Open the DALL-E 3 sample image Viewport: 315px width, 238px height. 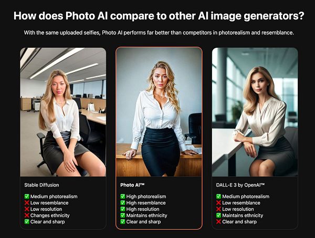[255, 112]
